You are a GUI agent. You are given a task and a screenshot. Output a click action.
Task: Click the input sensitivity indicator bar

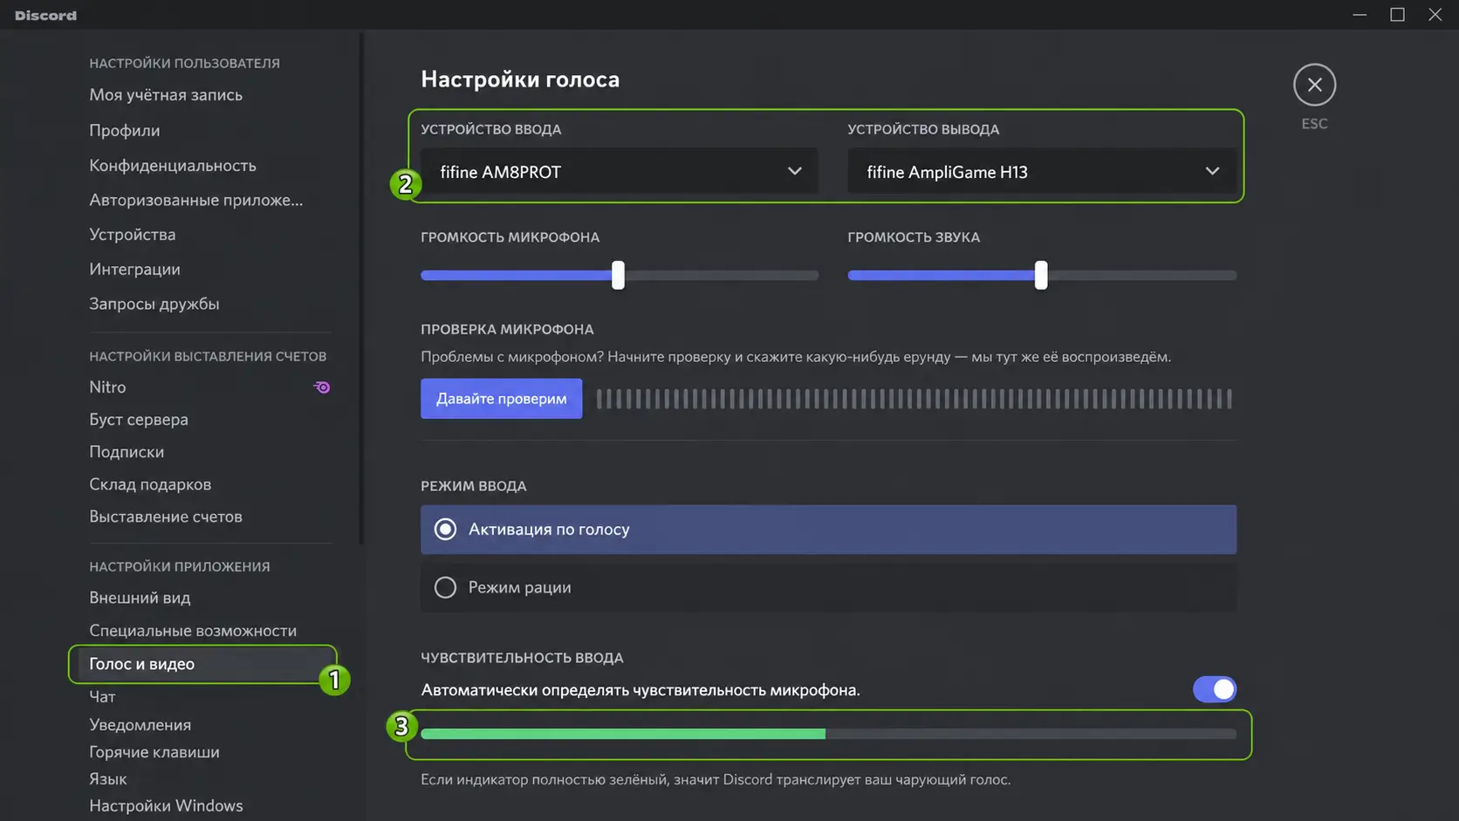[828, 734]
